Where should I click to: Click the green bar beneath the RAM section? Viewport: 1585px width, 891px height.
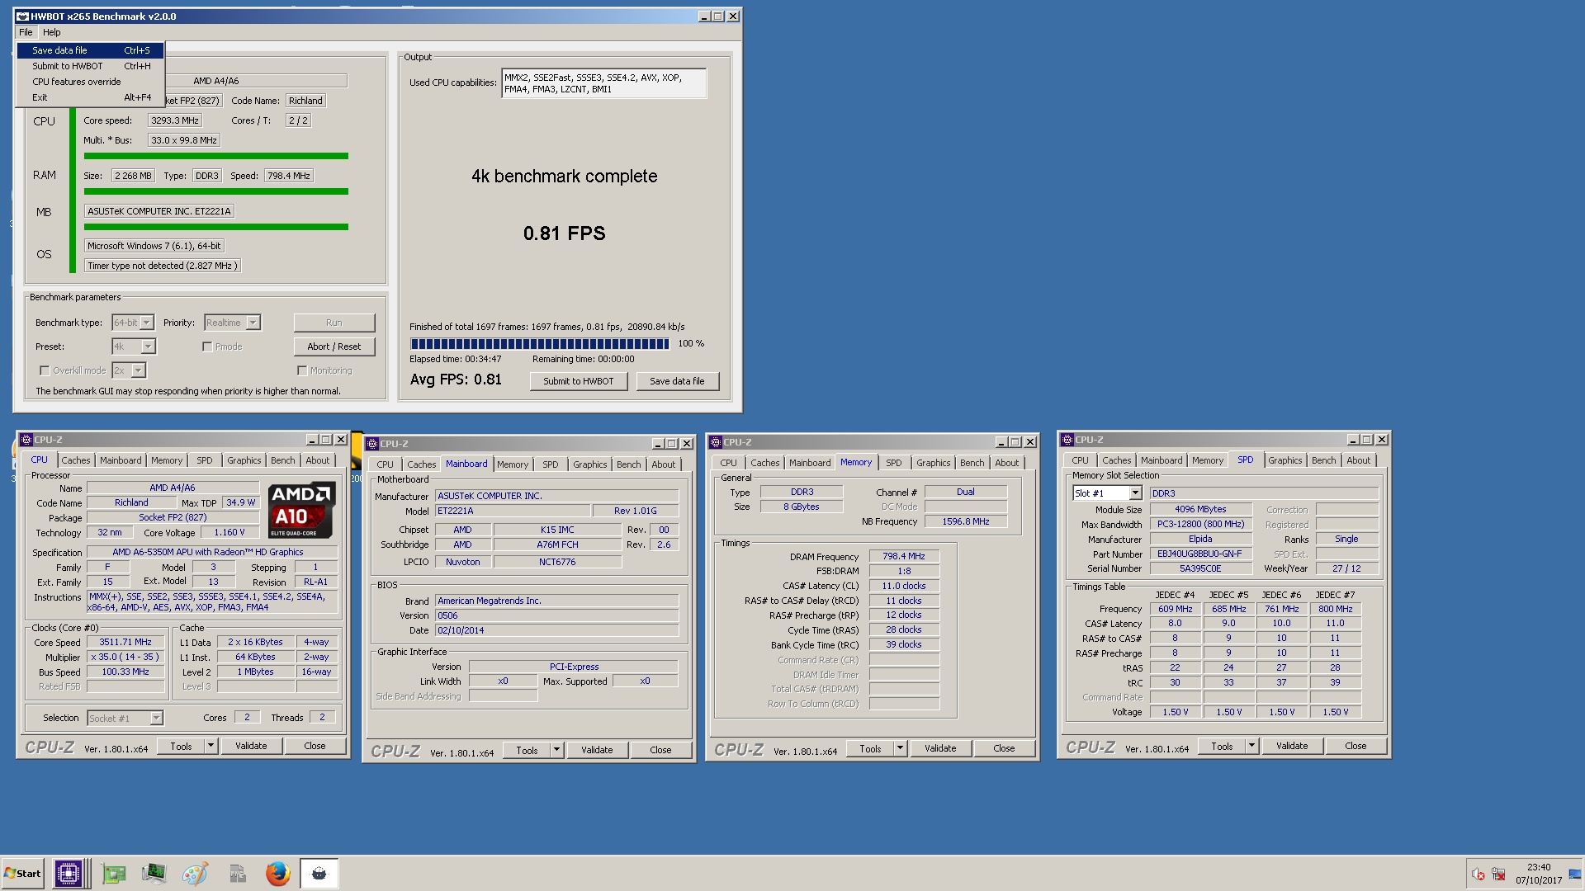click(215, 191)
